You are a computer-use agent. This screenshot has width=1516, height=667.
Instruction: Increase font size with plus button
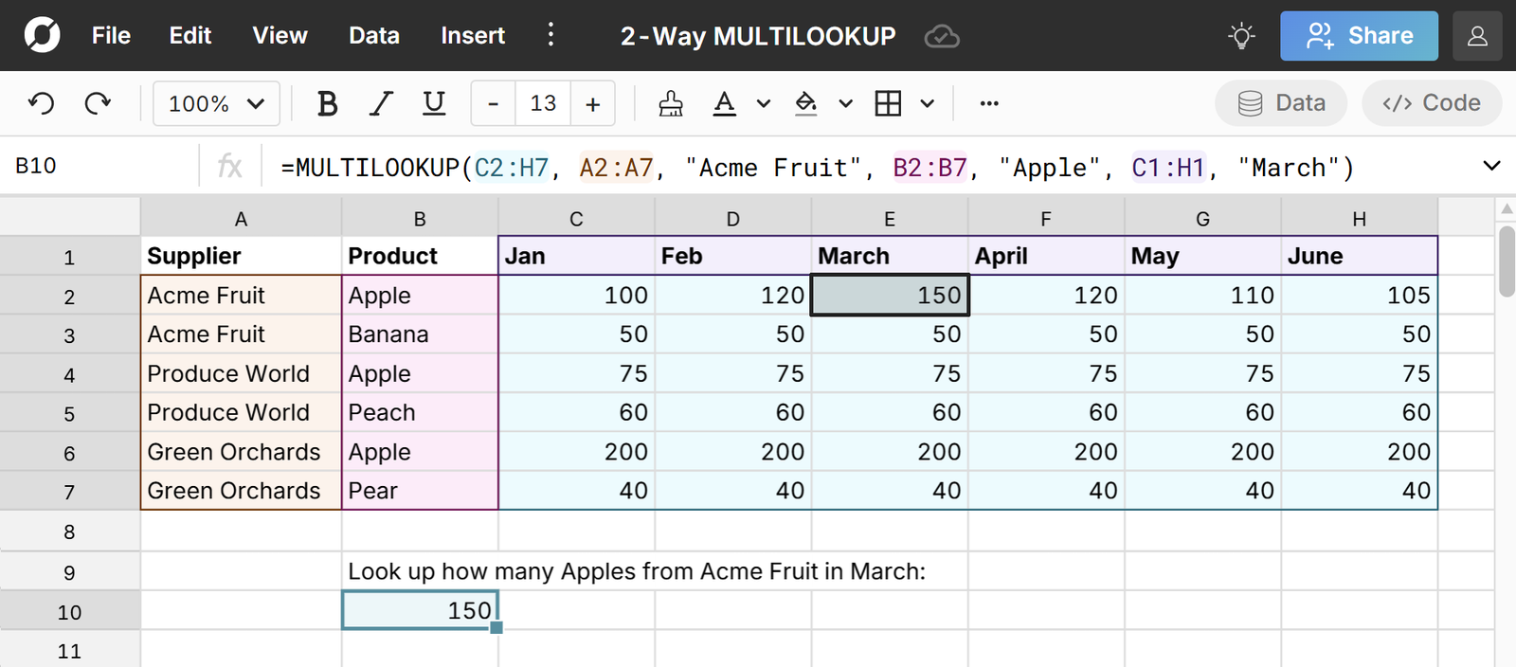pyautogui.click(x=593, y=103)
